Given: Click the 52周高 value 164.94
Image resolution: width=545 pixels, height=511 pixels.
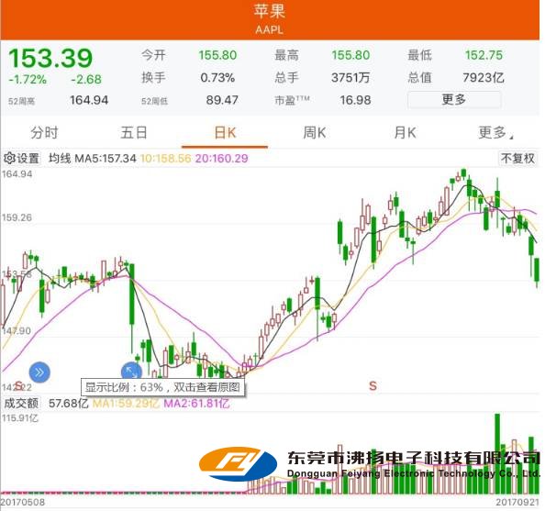Looking at the screenshot, I should click(89, 100).
